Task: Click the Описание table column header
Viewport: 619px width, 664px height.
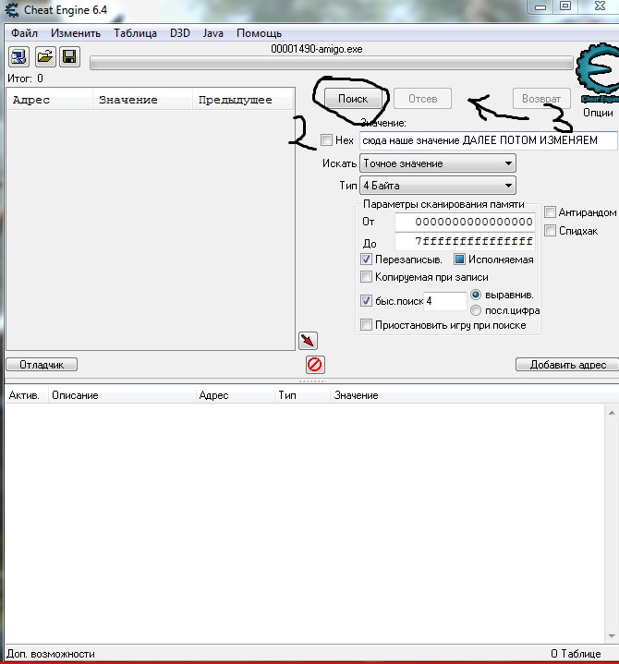Action: click(x=122, y=395)
